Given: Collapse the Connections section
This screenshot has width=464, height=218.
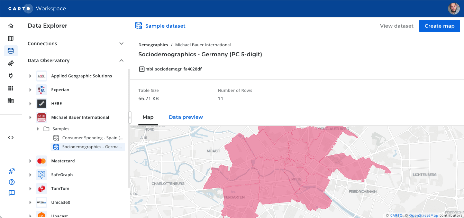Looking at the screenshot, I should [121, 44].
